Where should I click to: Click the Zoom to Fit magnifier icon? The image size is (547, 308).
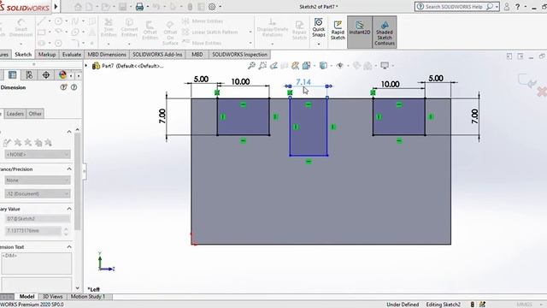(251, 66)
